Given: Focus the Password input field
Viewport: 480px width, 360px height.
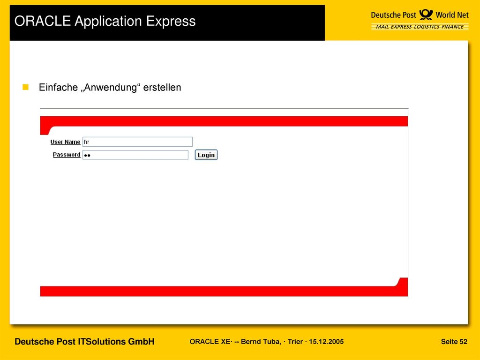Looking at the screenshot, I should point(135,155).
